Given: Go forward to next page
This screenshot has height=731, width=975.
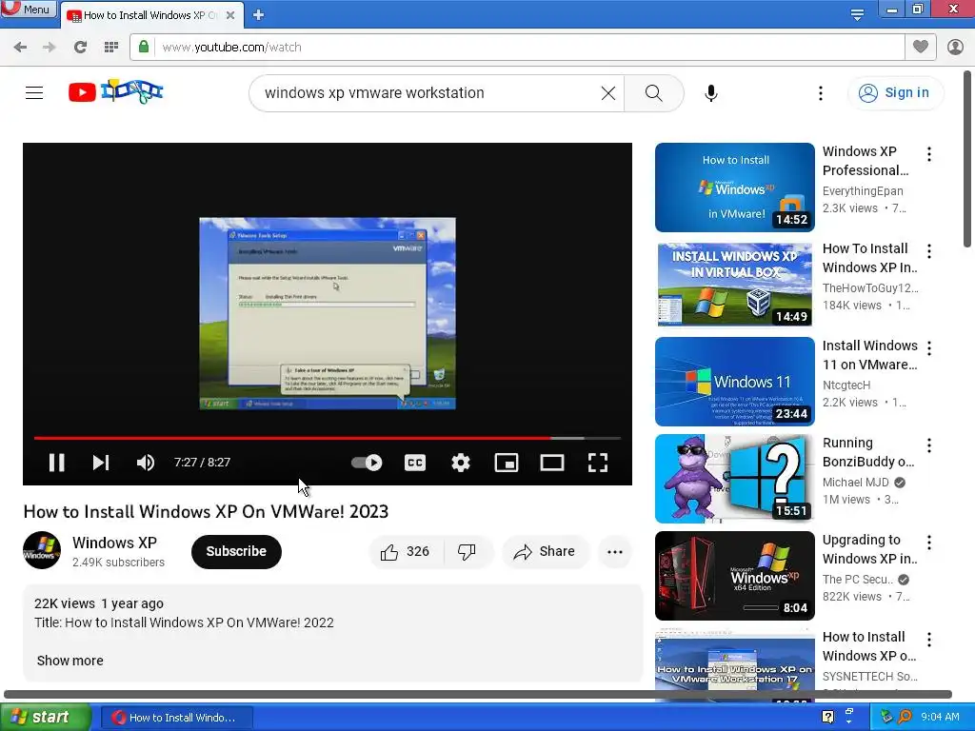Looking at the screenshot, I should point(50,47).
